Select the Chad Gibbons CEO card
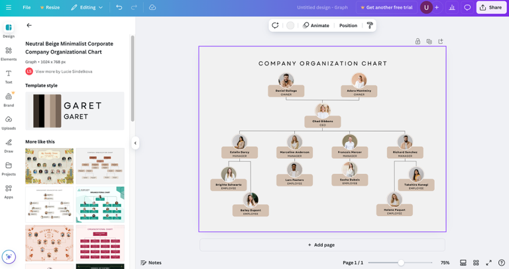509x269 pixels. coord(323,122)
